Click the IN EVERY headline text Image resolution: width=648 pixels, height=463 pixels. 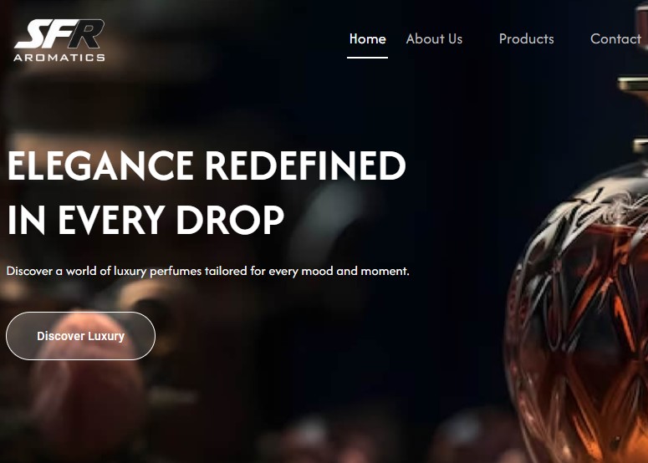[x=86, y=219]
